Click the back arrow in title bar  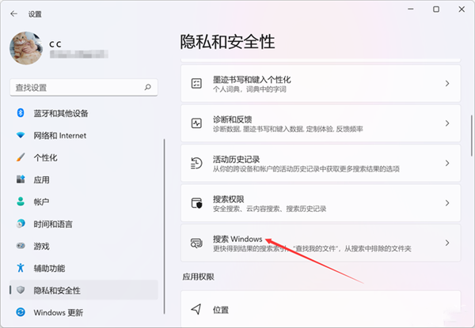(14, 14)
